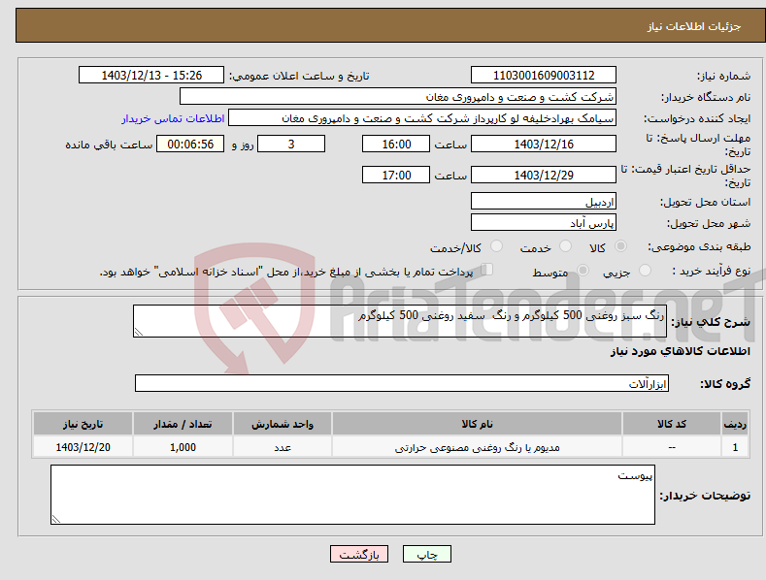Click the کد کالا column header
Screen dimensions: 766x580
(671, 424)
